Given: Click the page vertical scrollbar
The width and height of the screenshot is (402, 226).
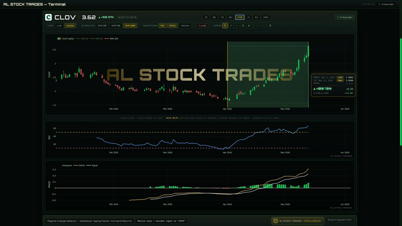Looking at the screenshot, I should pyautogui.click(x=401, y=92).
